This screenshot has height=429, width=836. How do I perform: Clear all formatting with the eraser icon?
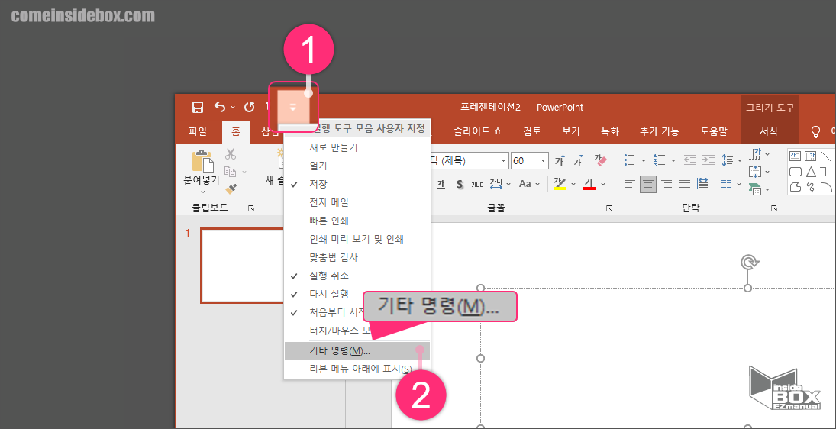(x=600, y=160)
